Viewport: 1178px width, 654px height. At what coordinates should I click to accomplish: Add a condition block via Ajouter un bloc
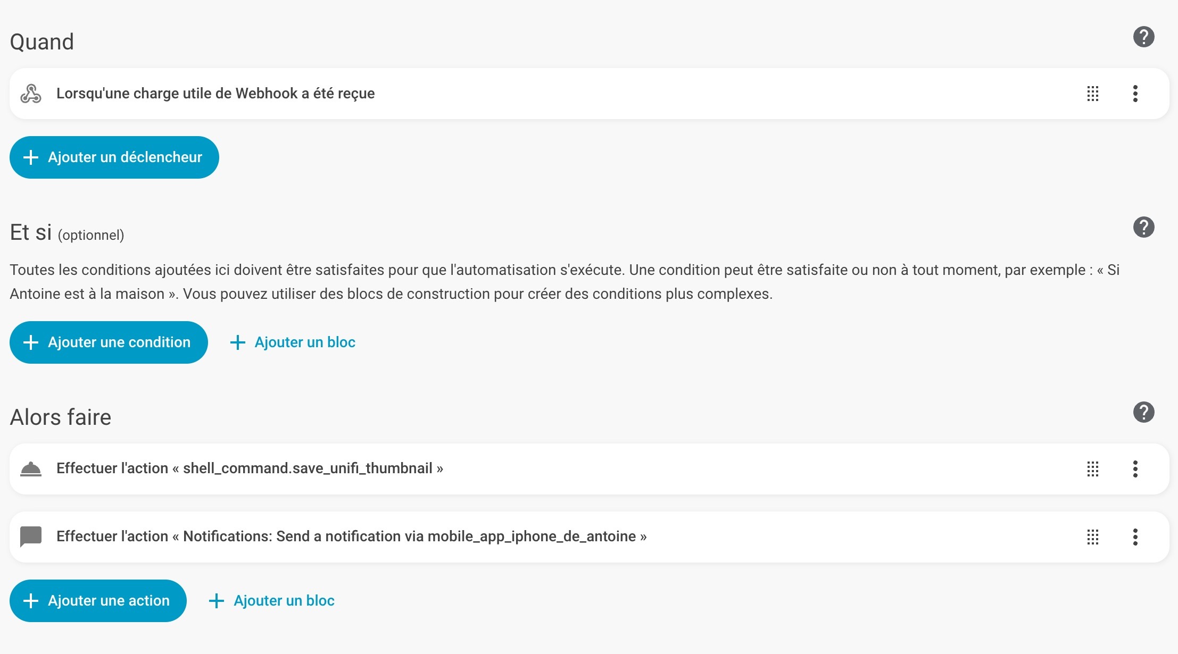pos(293,342)
